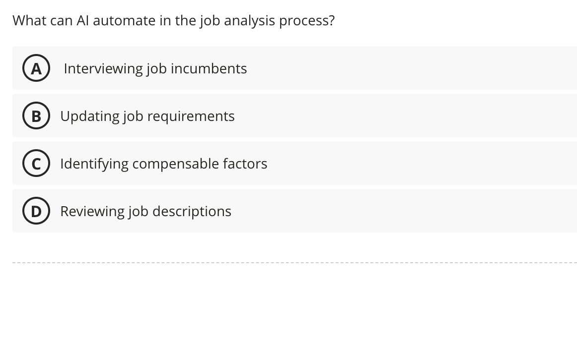Pick the circled letter D option

[36, 211]
